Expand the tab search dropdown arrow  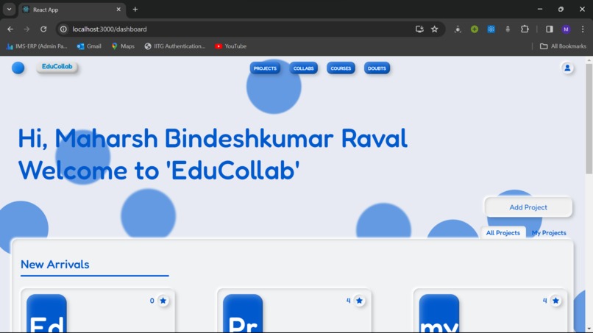click(9, 10)
